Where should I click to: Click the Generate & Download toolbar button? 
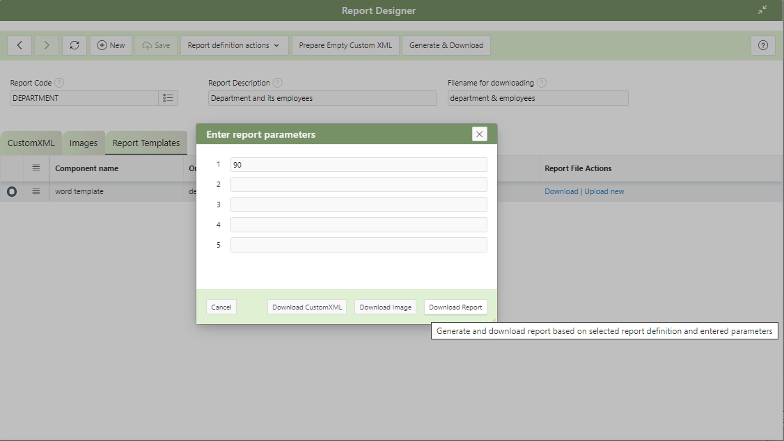pos(446,45)
